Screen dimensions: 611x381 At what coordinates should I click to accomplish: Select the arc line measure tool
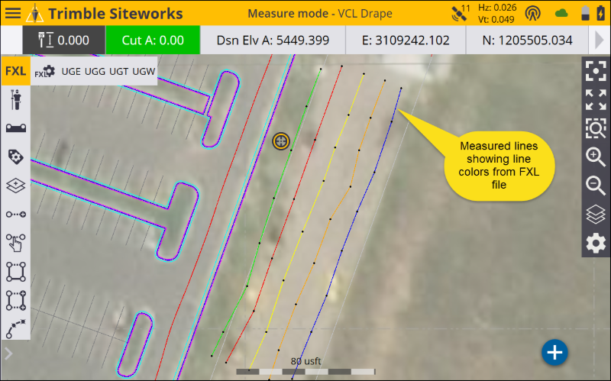tap(16, 329)
